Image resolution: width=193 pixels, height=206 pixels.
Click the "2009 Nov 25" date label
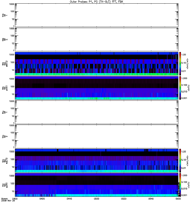point(8,201)
